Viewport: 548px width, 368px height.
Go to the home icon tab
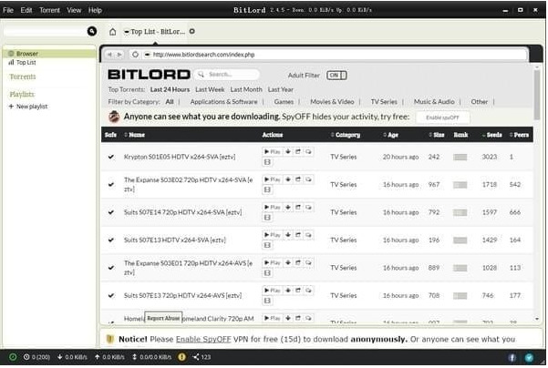click(x=112, y=32)
